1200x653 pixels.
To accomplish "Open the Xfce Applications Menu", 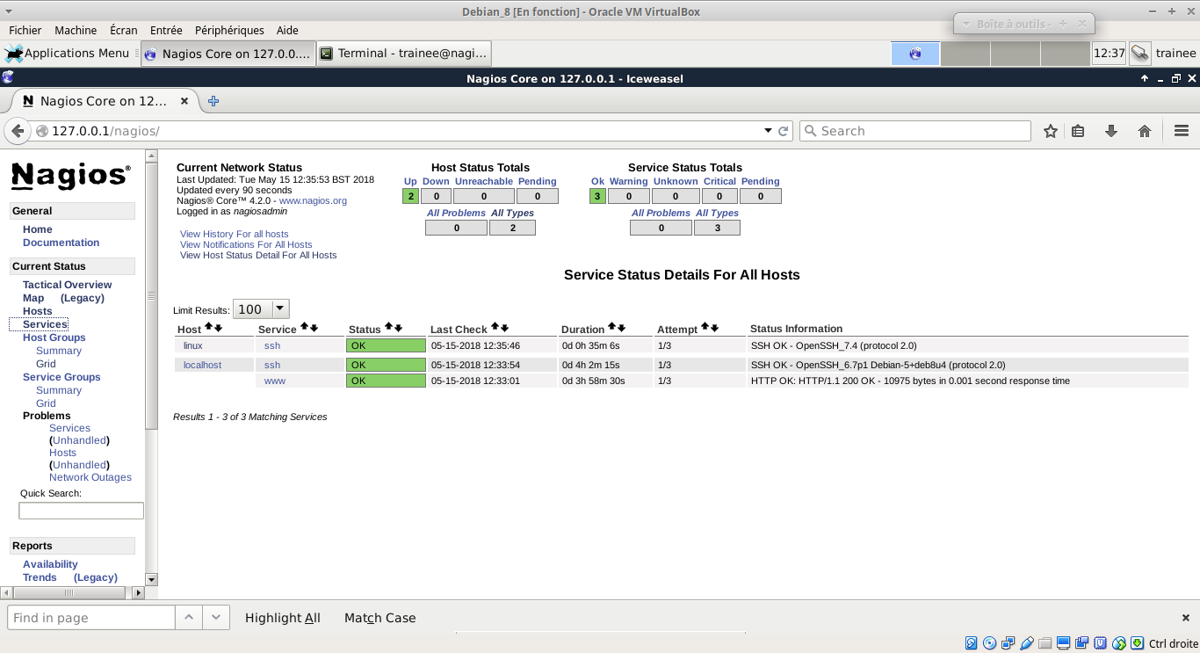I will point(67,53).
